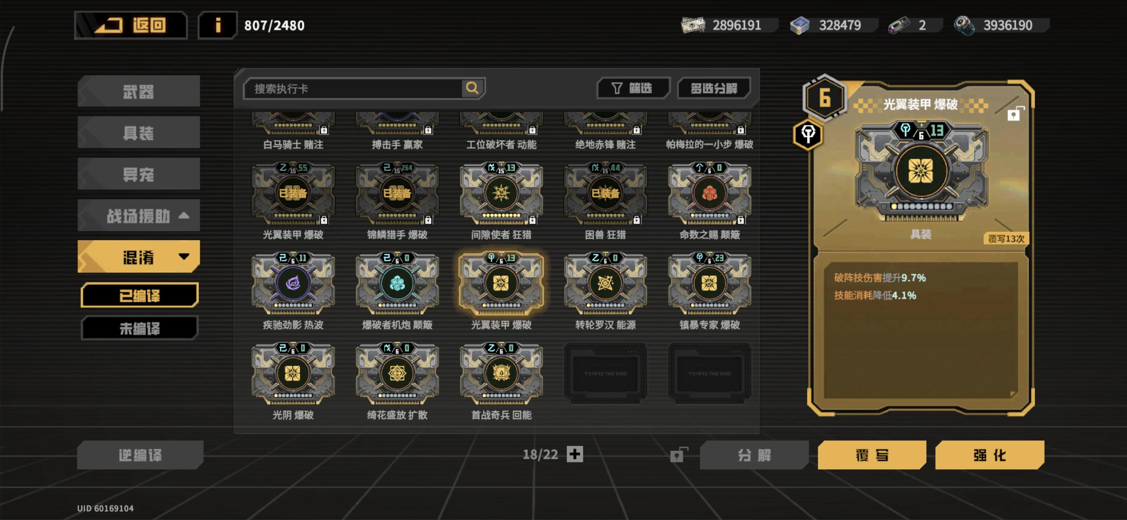The width and height of the screenshot is (1127, 520).
Task: Switch to the 武器 tab
Action: 138,91
